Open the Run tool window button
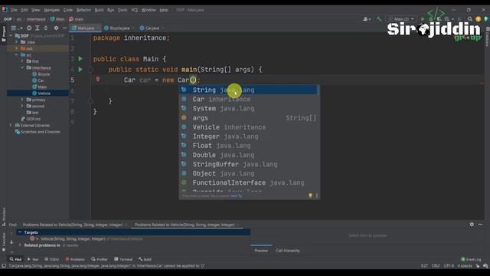 pos(33,259)
